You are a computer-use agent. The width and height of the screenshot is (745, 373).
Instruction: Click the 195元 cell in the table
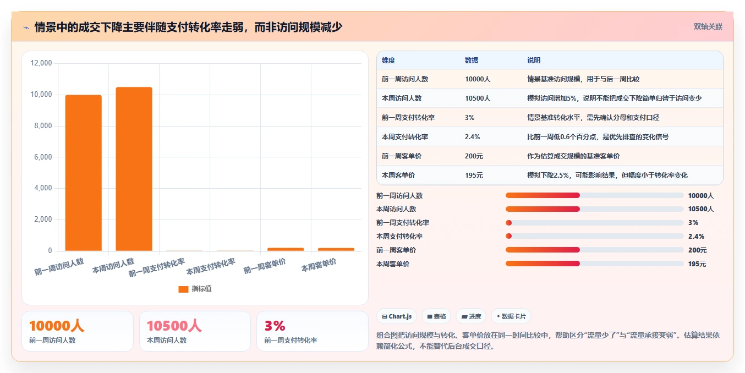tap(474, 175)
